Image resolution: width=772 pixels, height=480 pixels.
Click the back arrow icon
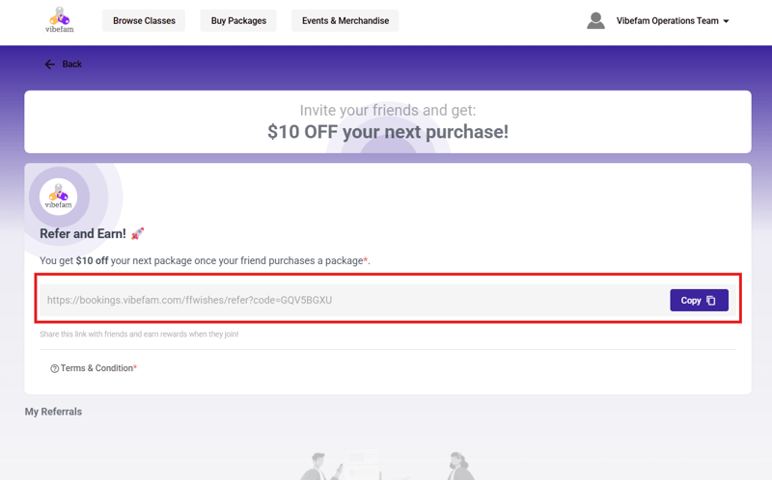pyautogui.click(x=50, y=65)
